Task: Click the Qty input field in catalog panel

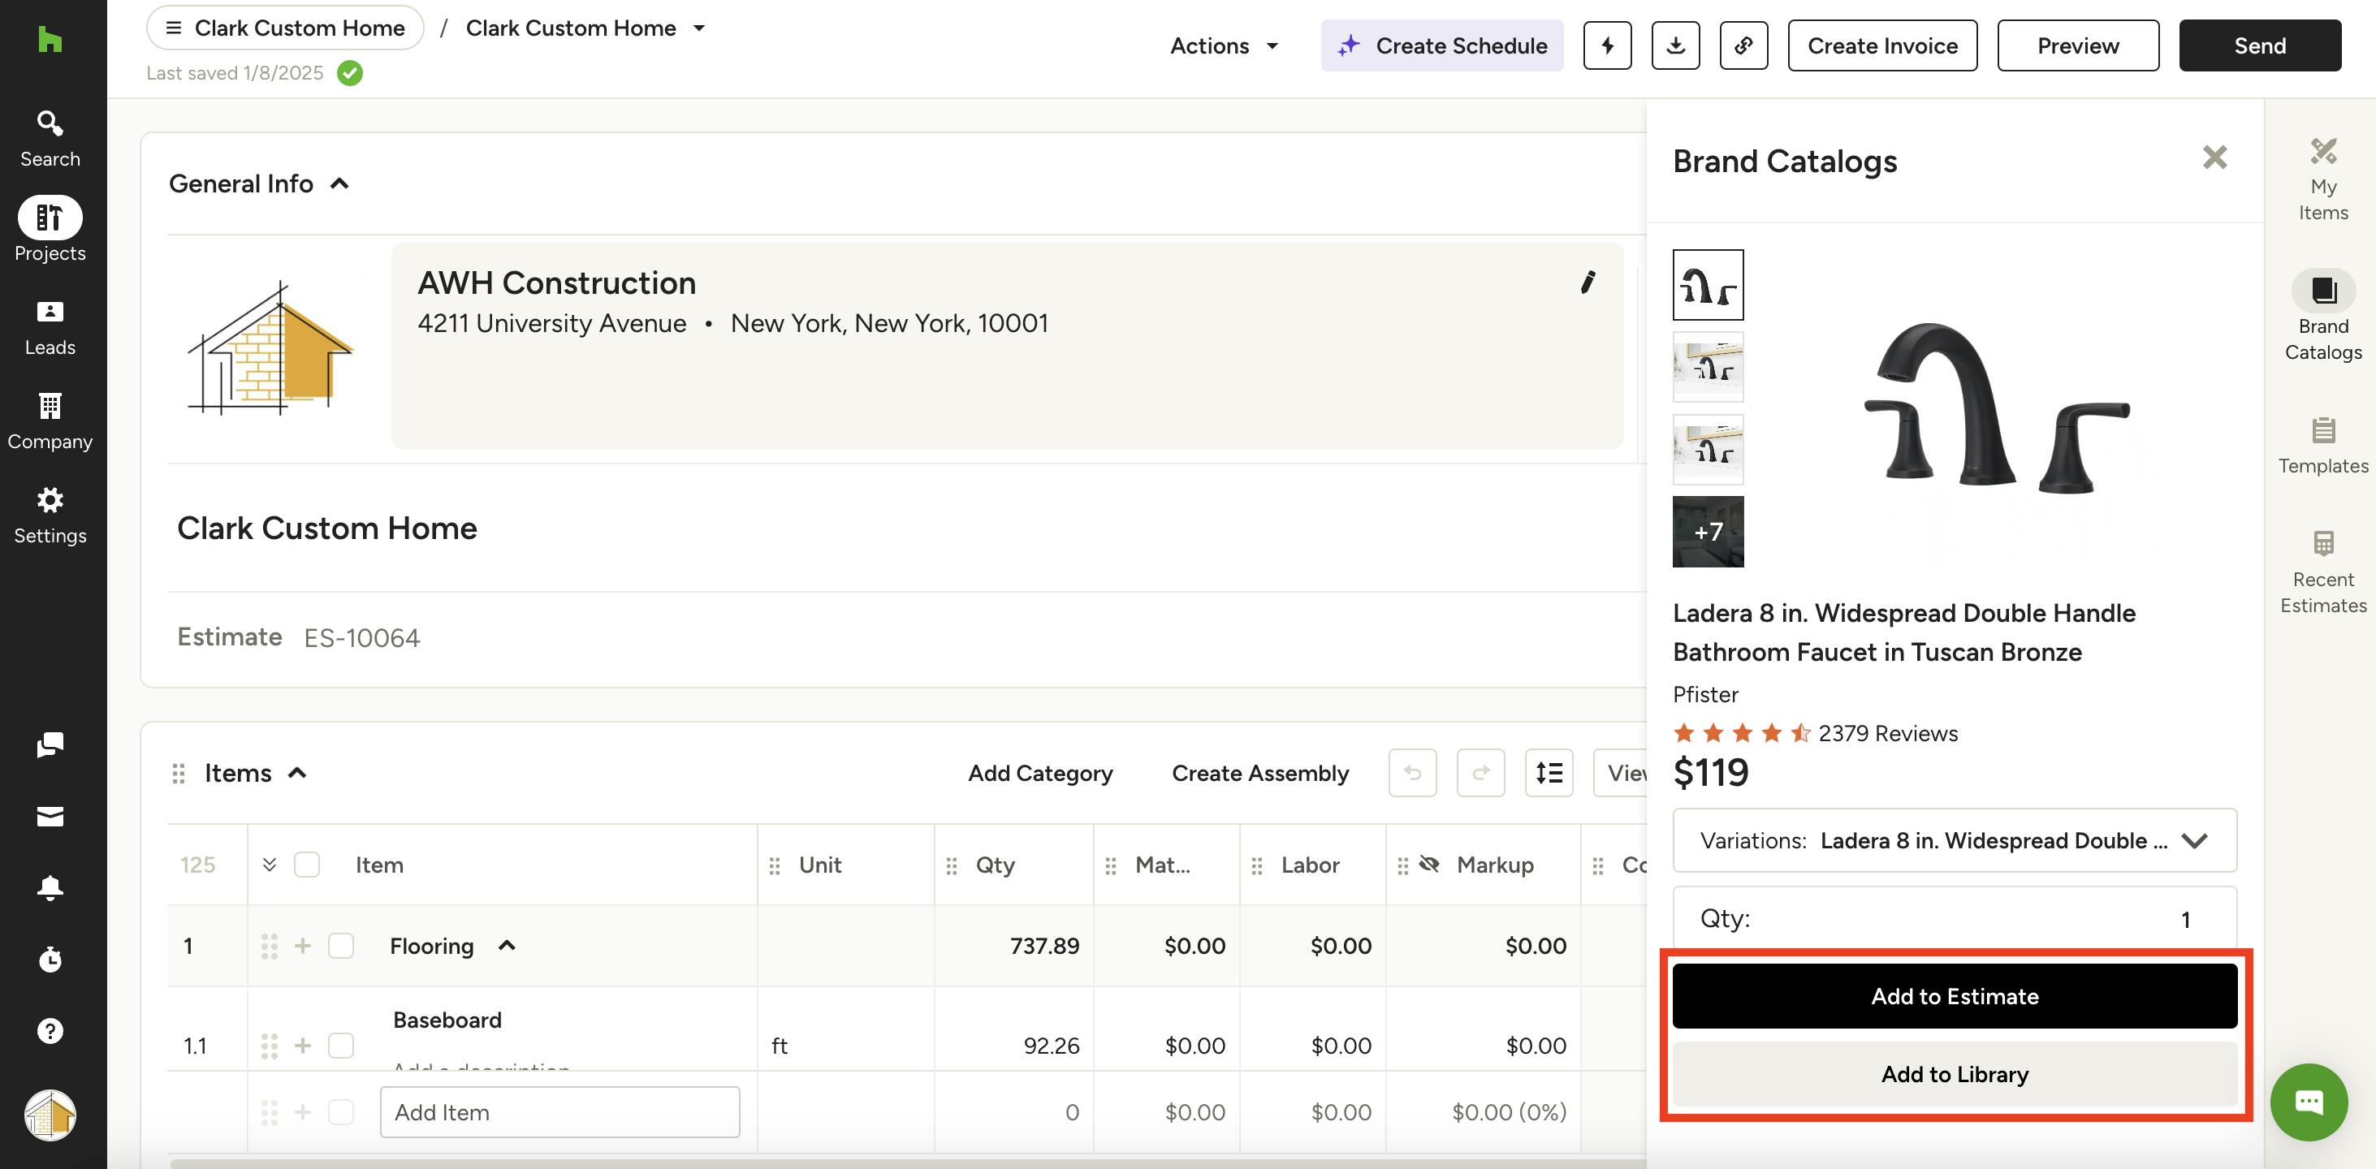Action: 1955,918
